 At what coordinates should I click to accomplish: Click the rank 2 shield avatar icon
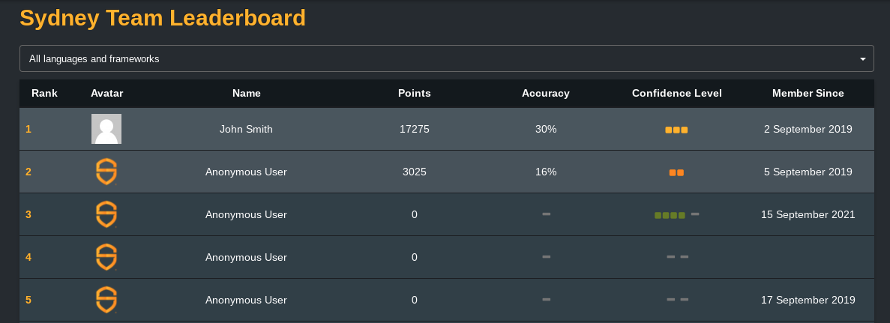[x=106, y=172]
